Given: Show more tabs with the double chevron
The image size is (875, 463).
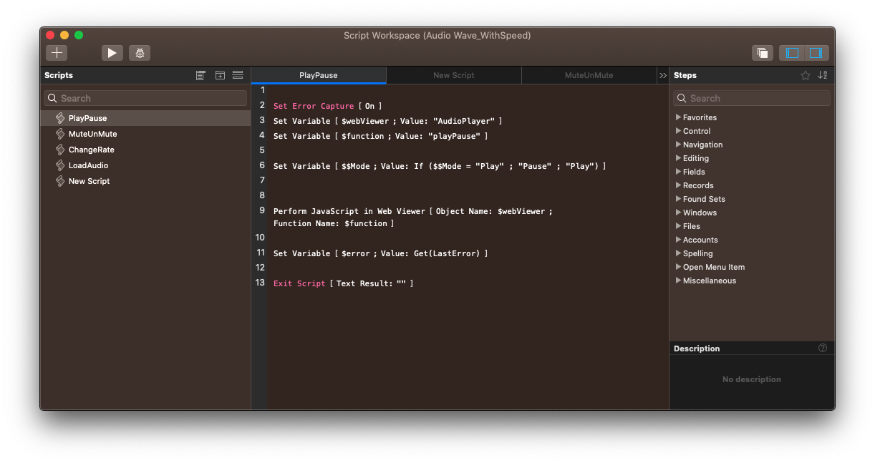Looking at the screenshot, I should [x=663, y=75].
